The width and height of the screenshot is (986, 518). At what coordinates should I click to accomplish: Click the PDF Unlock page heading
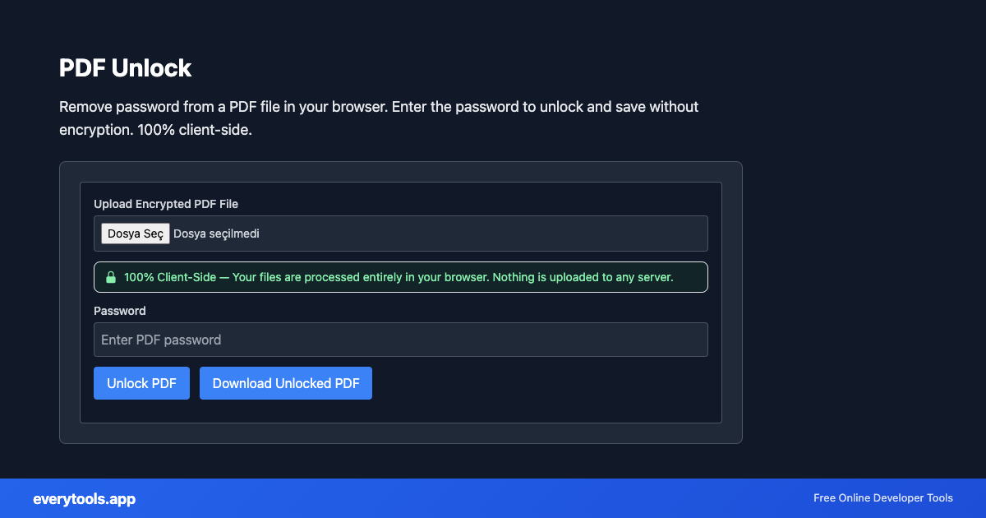[125, 68]
